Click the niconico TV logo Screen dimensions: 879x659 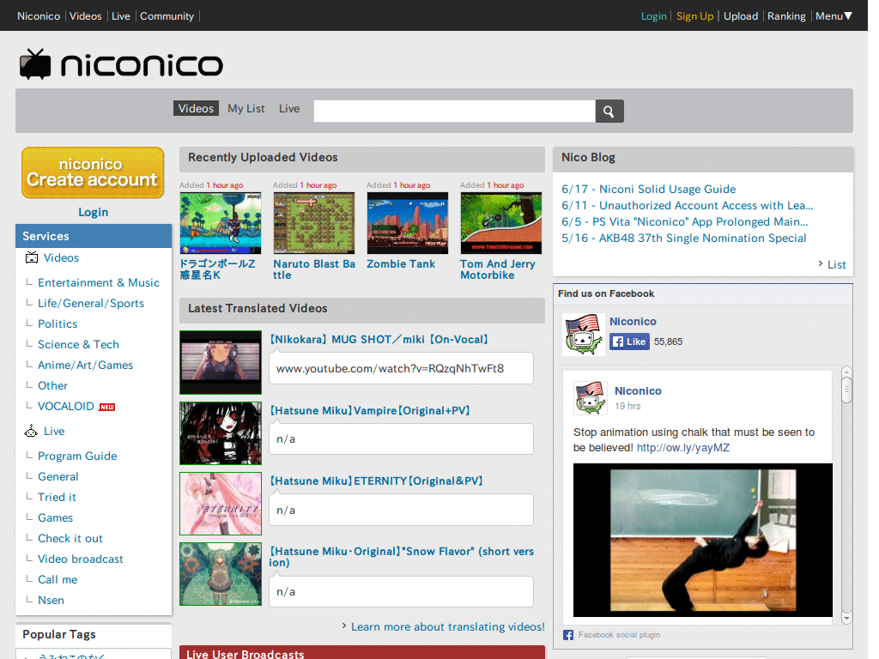(x=121, y=64)
